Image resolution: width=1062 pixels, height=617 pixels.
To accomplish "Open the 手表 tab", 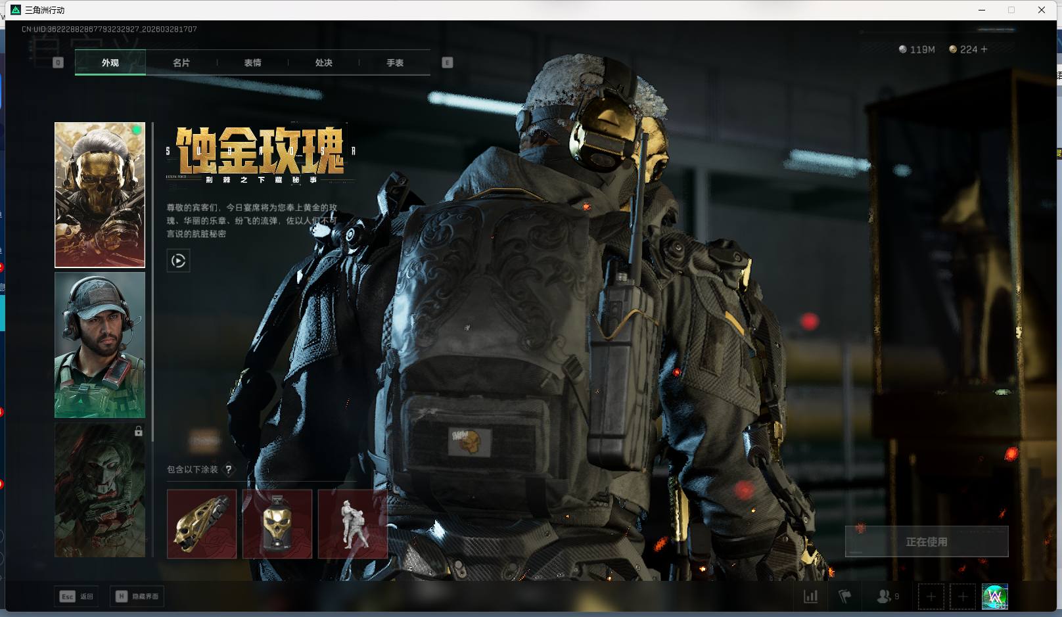I will [394, 62].
